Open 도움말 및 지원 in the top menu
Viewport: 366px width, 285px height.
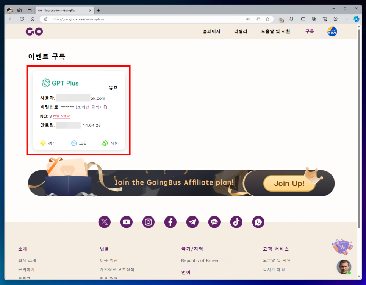[275, 31]
